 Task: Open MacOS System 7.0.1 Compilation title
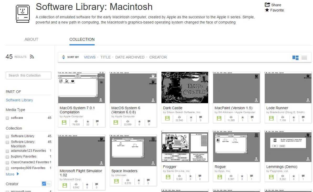point(77,110)
